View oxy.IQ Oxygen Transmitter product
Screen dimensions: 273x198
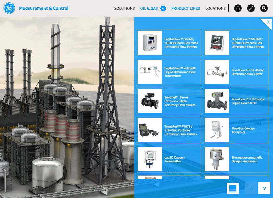169,159
